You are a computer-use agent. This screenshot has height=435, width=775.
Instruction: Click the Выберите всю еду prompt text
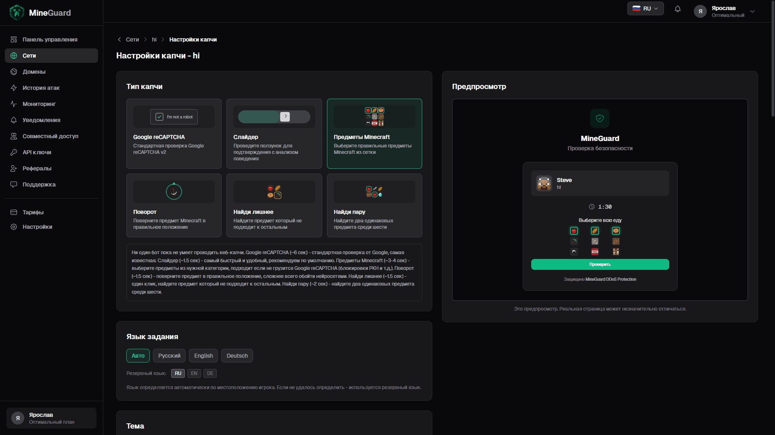(x=600, y=220)
